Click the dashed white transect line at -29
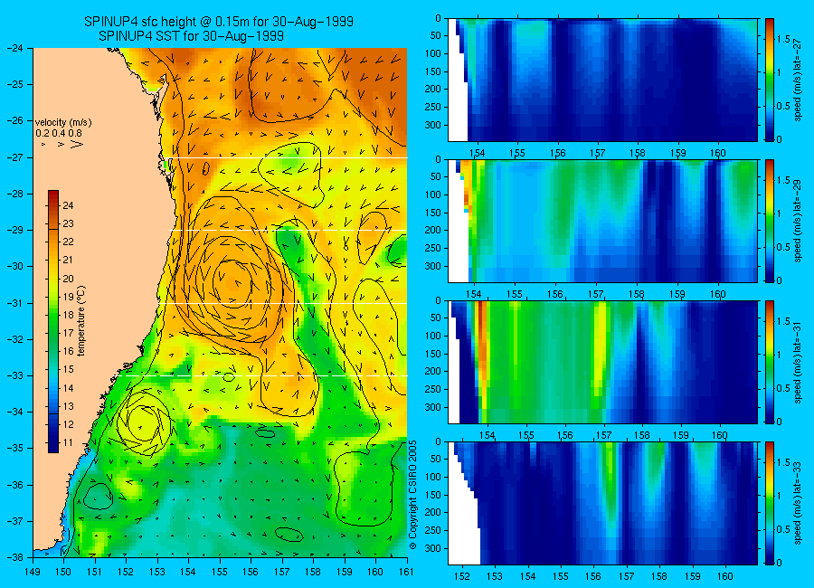Screen dimensions: 814x588 tap(290, 231)
